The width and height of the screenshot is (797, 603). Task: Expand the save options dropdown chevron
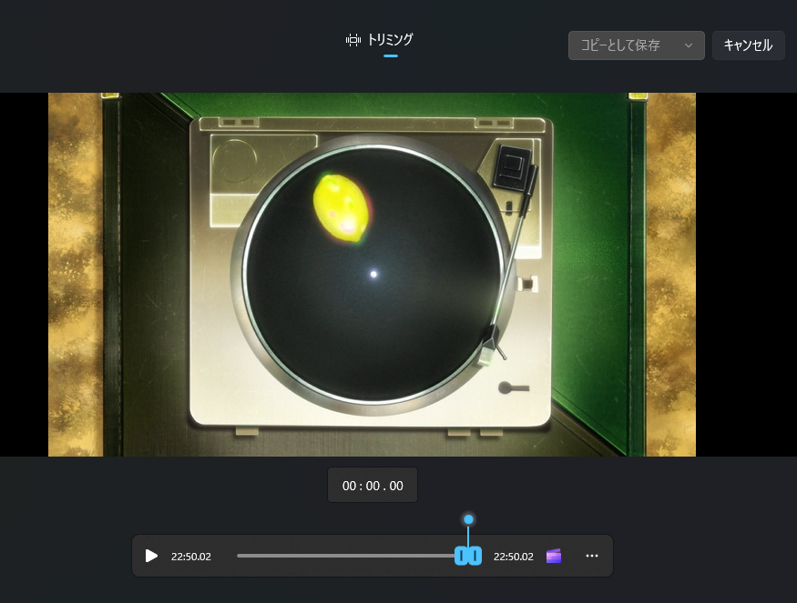coord(689,45)
